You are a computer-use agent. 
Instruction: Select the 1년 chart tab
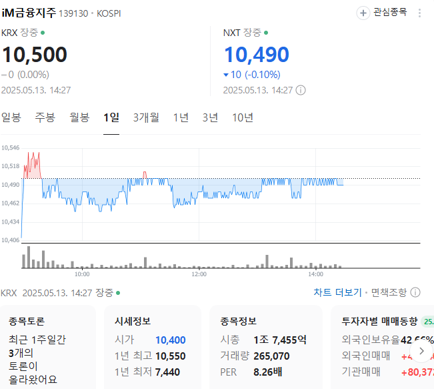point(181,117)
